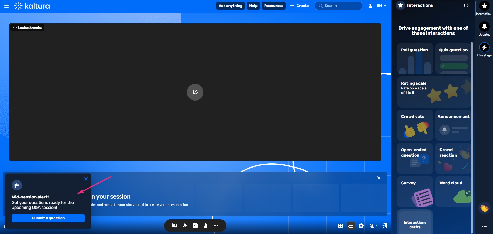This screenshot has height=234, width=493.
Task: Open the participants list icon
Action: 374,226
